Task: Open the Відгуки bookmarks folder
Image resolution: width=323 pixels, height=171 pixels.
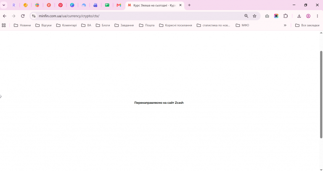Action: [x=43, y=25]
